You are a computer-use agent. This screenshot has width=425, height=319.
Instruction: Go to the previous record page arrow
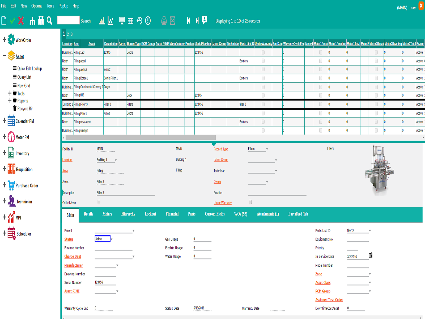point(188,20)
